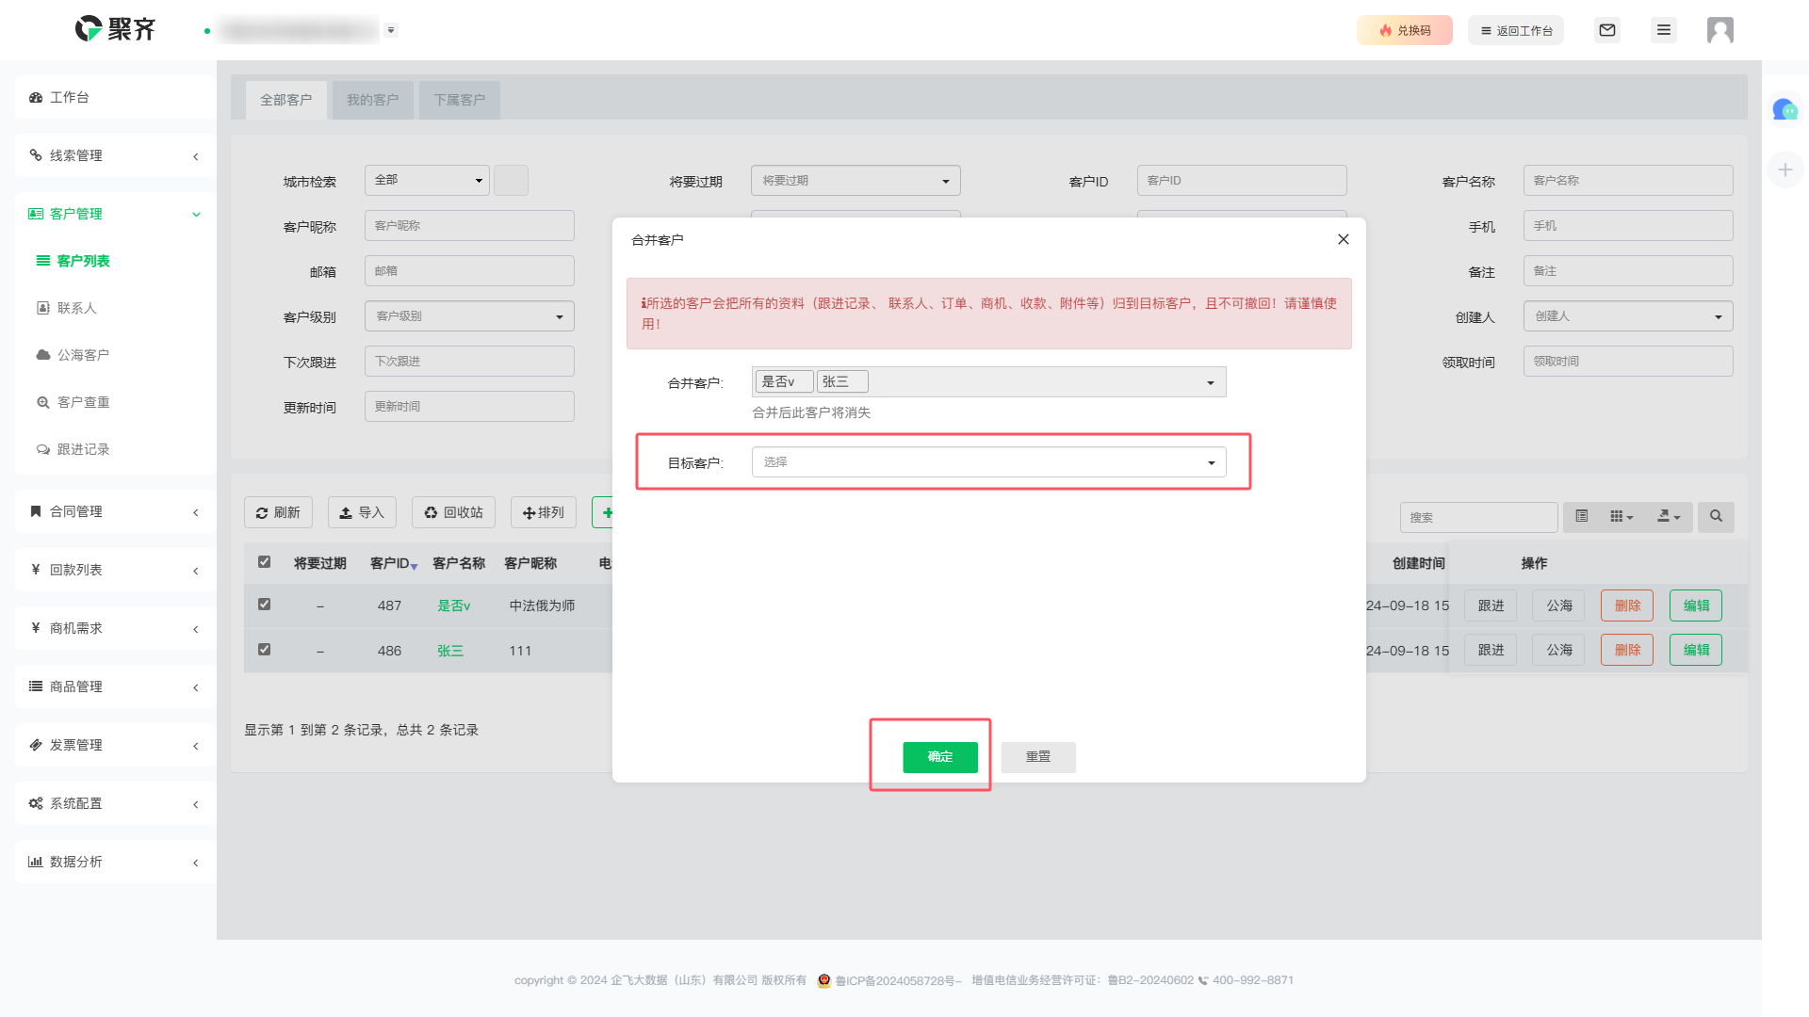Viewport: 1809px width, 1017px height.
Task: Open the 回收站 recycle bin
Action: pyautogui.click(x=453, y=512)
